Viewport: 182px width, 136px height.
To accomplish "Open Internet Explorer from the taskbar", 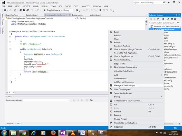I will (x=34, y=133).
